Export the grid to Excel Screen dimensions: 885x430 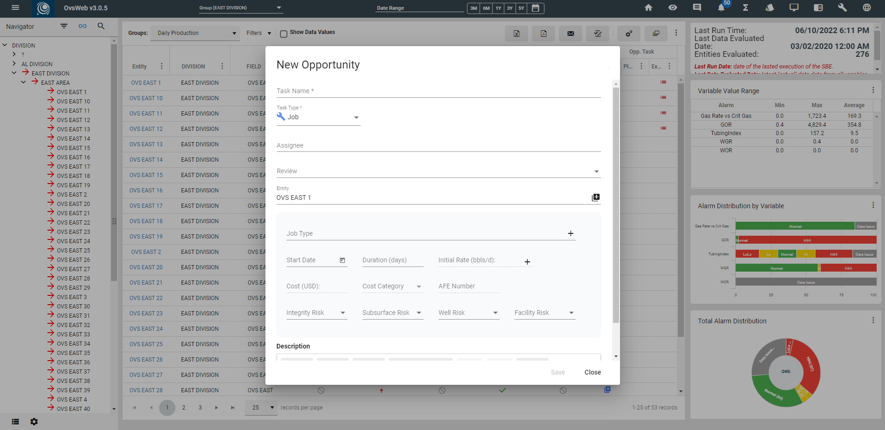[x=516, y=33]
